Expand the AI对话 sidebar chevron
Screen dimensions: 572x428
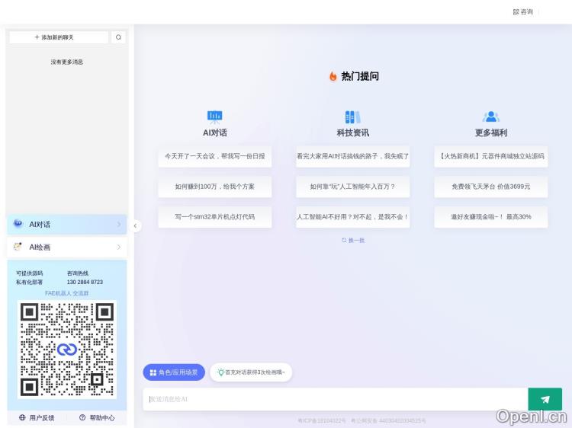(x=119, y=225)
